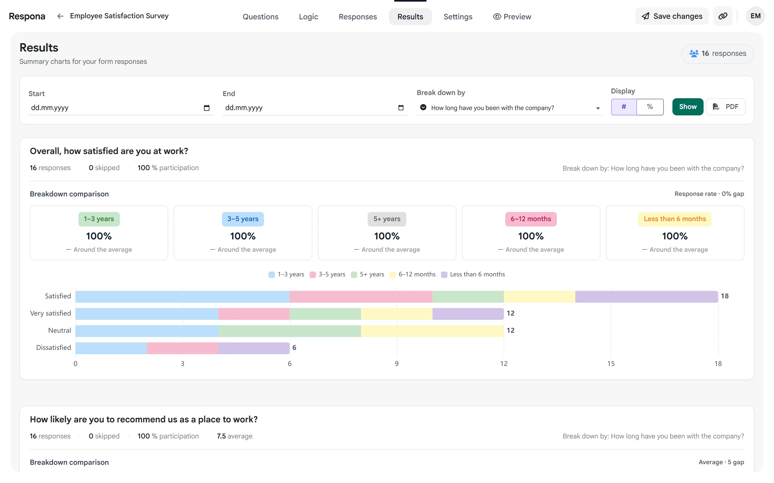
Task: Open the End date calendar picker icon
Action: click(x=401, y=108)
